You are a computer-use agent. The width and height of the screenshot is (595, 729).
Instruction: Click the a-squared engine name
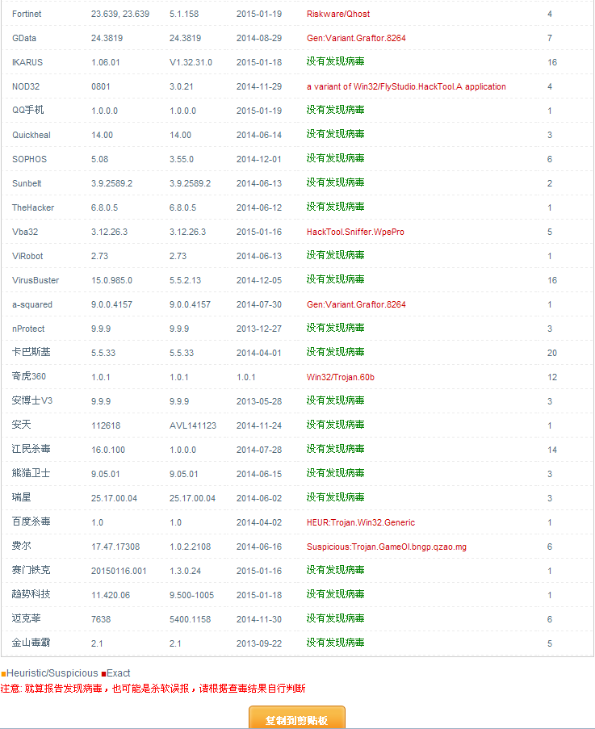pos(32,304)
